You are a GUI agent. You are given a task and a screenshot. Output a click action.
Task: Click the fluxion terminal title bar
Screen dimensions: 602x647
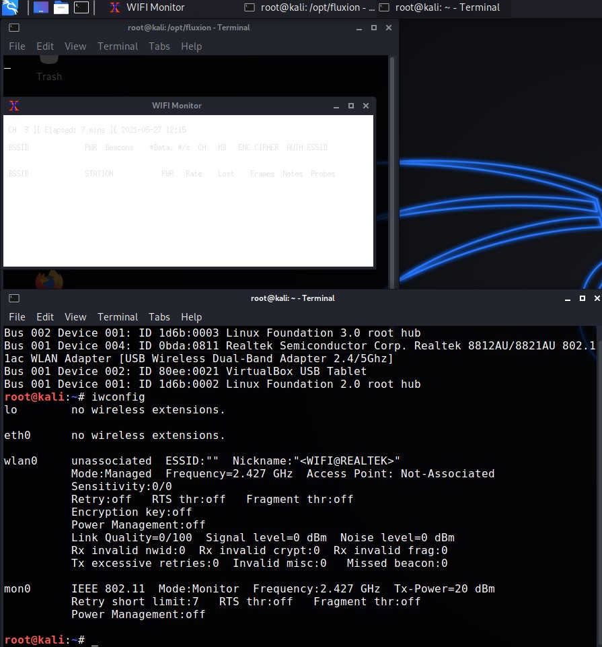click(188, 28)
